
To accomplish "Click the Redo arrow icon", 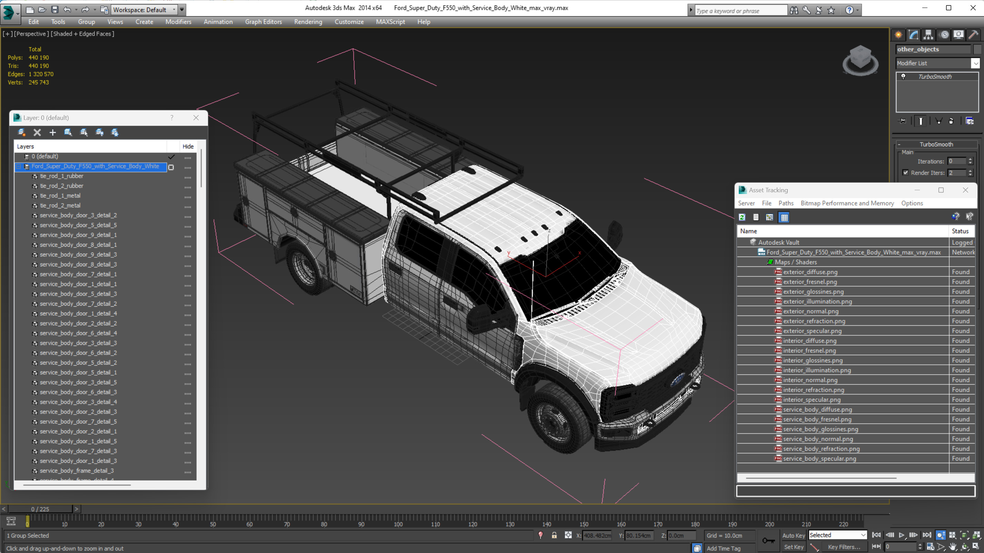I will coord(86,10).
